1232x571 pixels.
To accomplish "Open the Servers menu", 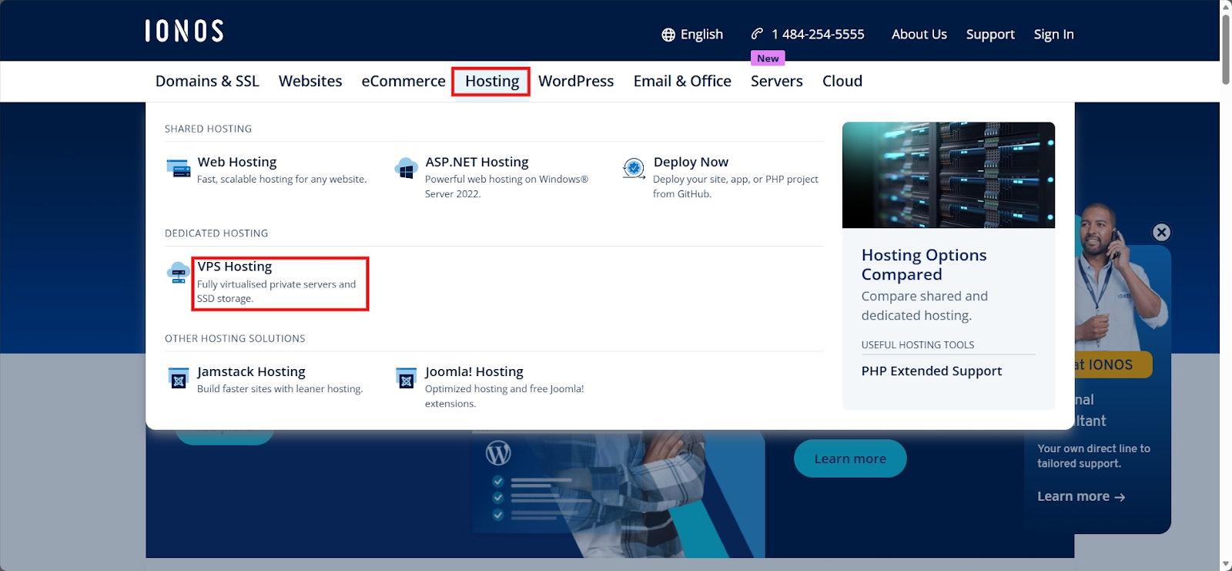I will (777, 81).
